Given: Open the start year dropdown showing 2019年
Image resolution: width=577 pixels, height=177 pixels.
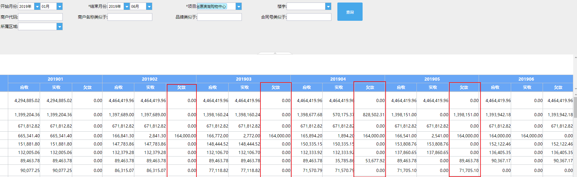Looking at the screenshot, I should 37,6.
